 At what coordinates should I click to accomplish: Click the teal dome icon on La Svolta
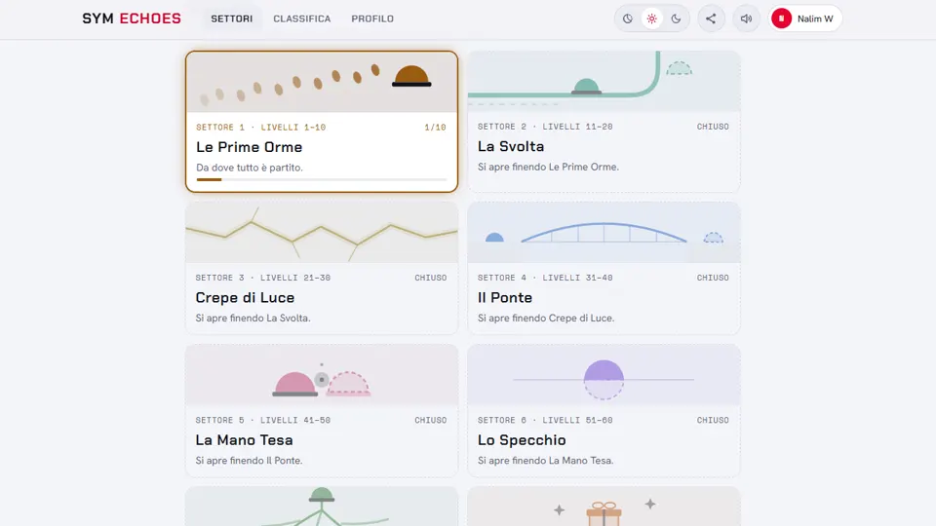(586, 87)
